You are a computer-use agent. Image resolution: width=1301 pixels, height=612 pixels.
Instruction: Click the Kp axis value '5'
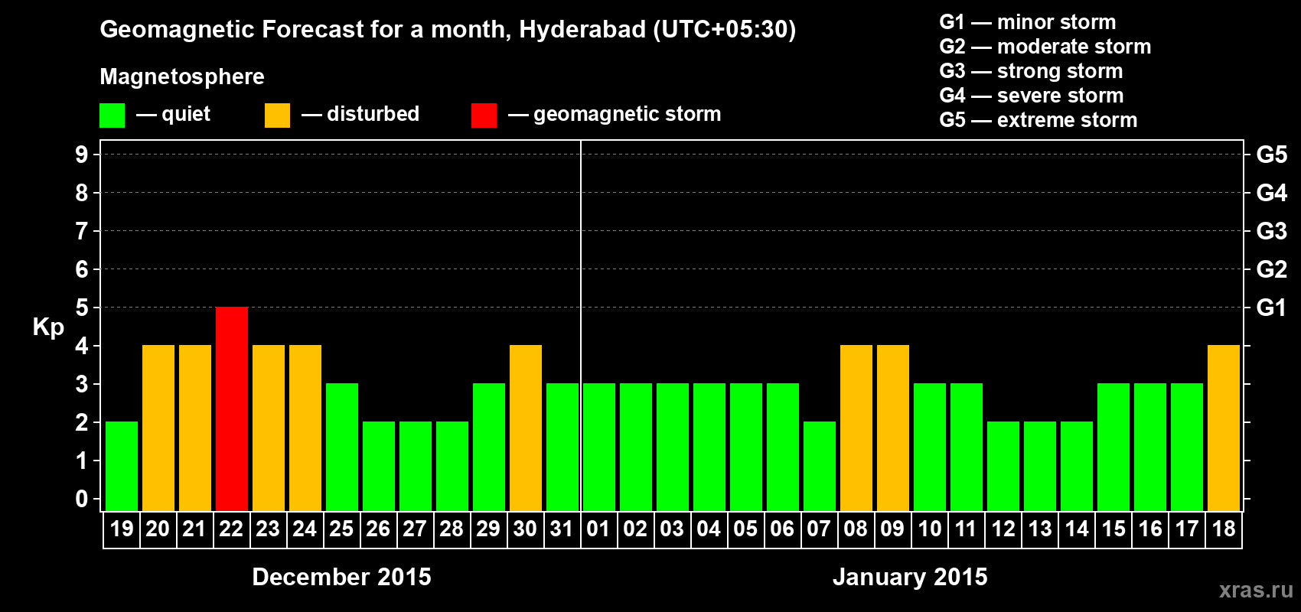[82, 308]
